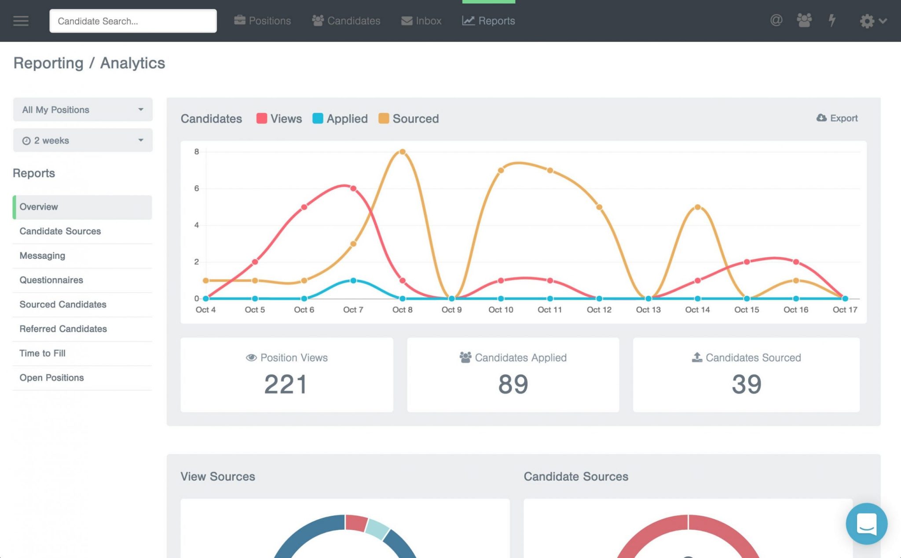Select the Referred Candidates report link
This screenshot has width=901, height=558.
point(63,329)
